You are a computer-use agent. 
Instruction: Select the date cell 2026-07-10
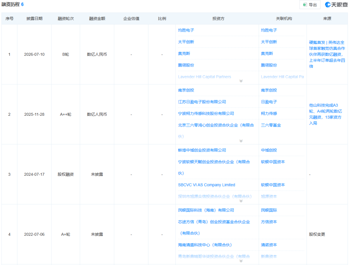click(x=34, y=54)
